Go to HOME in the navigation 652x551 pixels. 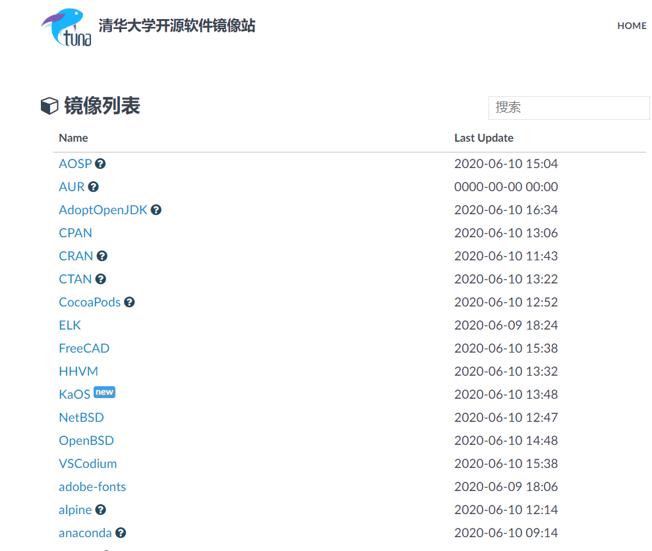click(x=632, y=26)
